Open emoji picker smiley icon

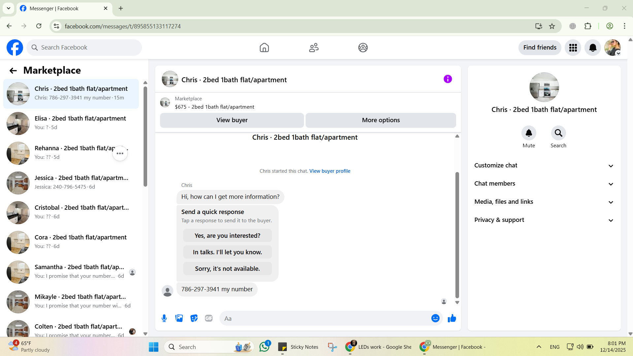(x=435, y=318)
